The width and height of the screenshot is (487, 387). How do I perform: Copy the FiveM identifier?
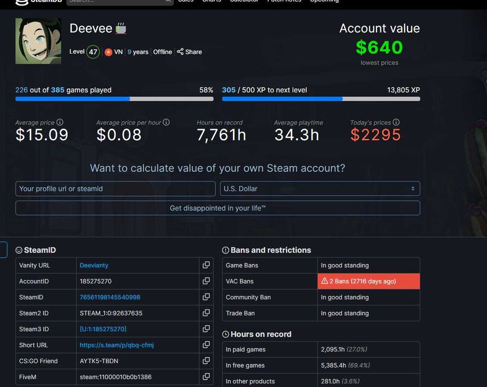(206, 376)
